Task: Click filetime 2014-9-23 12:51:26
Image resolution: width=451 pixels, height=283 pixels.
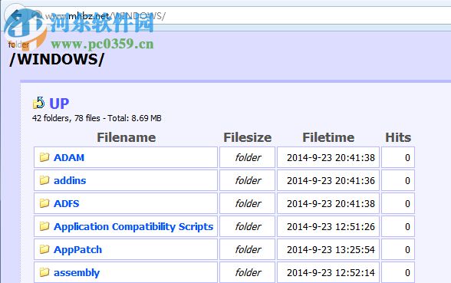Action: [x=331, y=227]
